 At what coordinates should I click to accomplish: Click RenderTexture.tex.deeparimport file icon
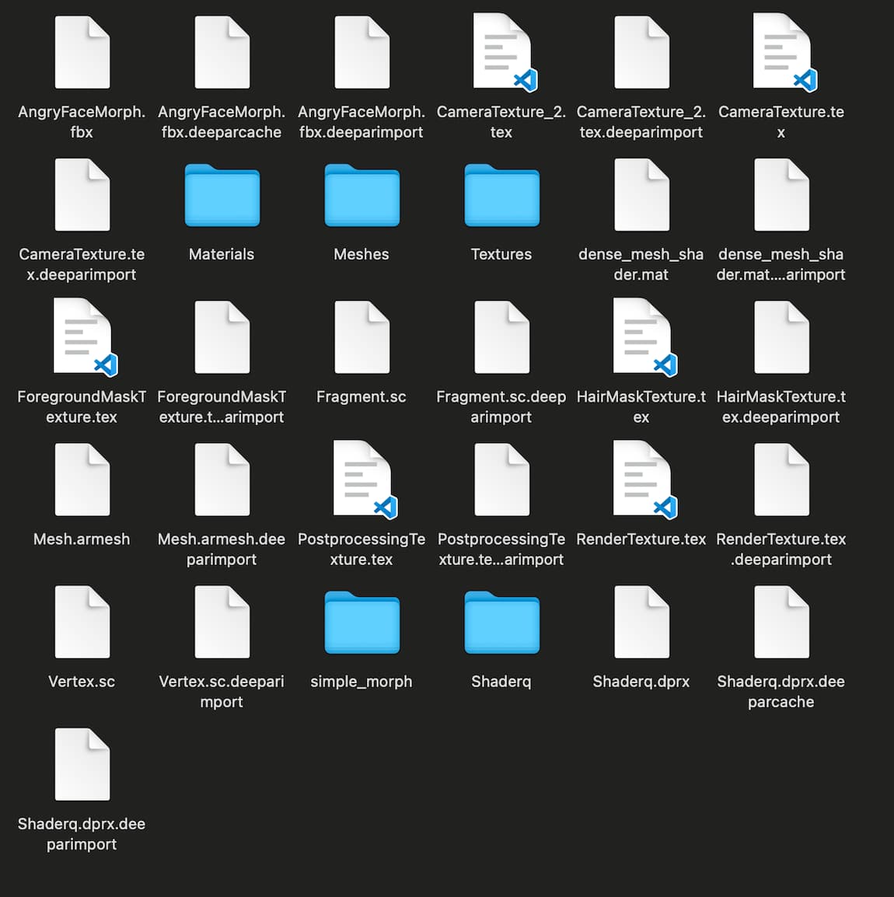click(x=781, y=480)
